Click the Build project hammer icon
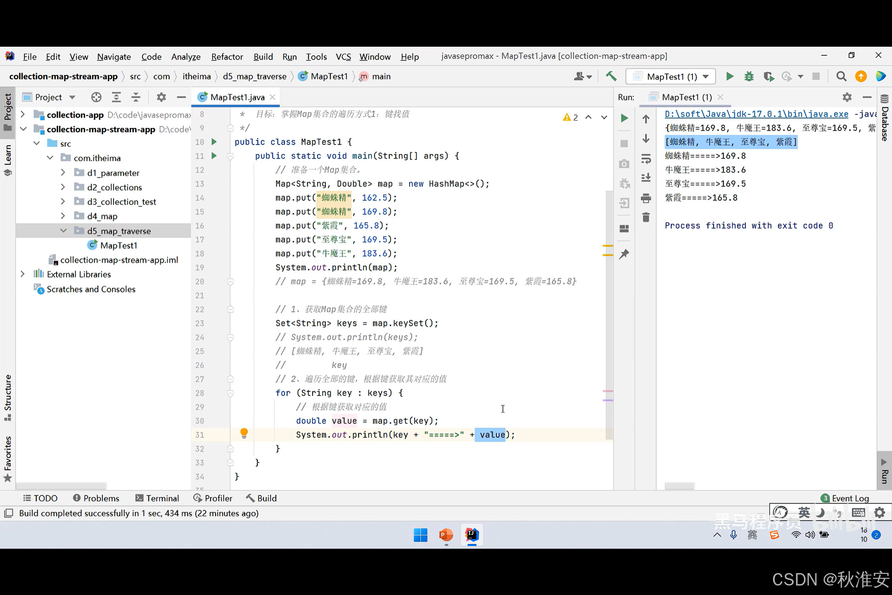 tap(611, 76)
